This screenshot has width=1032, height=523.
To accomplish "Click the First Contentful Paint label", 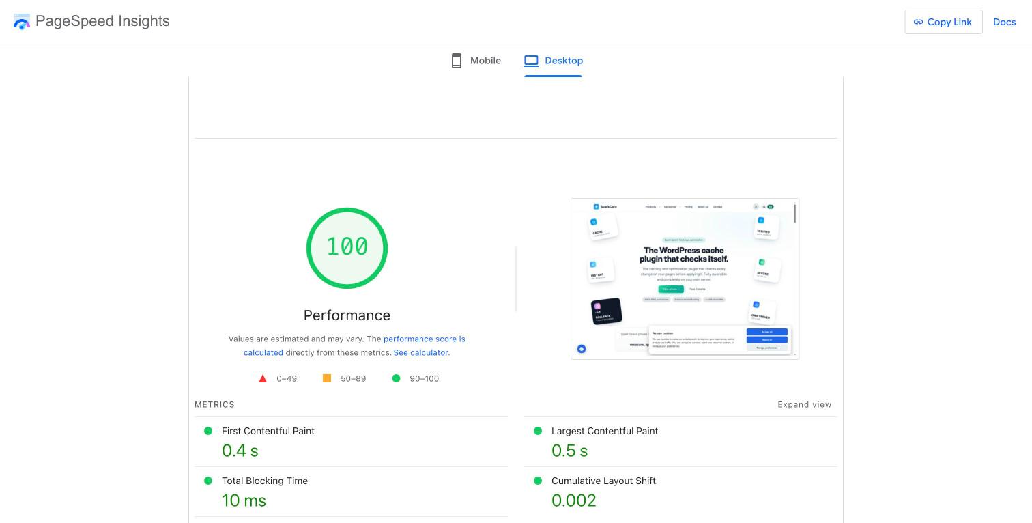I will tap(268, 431).
